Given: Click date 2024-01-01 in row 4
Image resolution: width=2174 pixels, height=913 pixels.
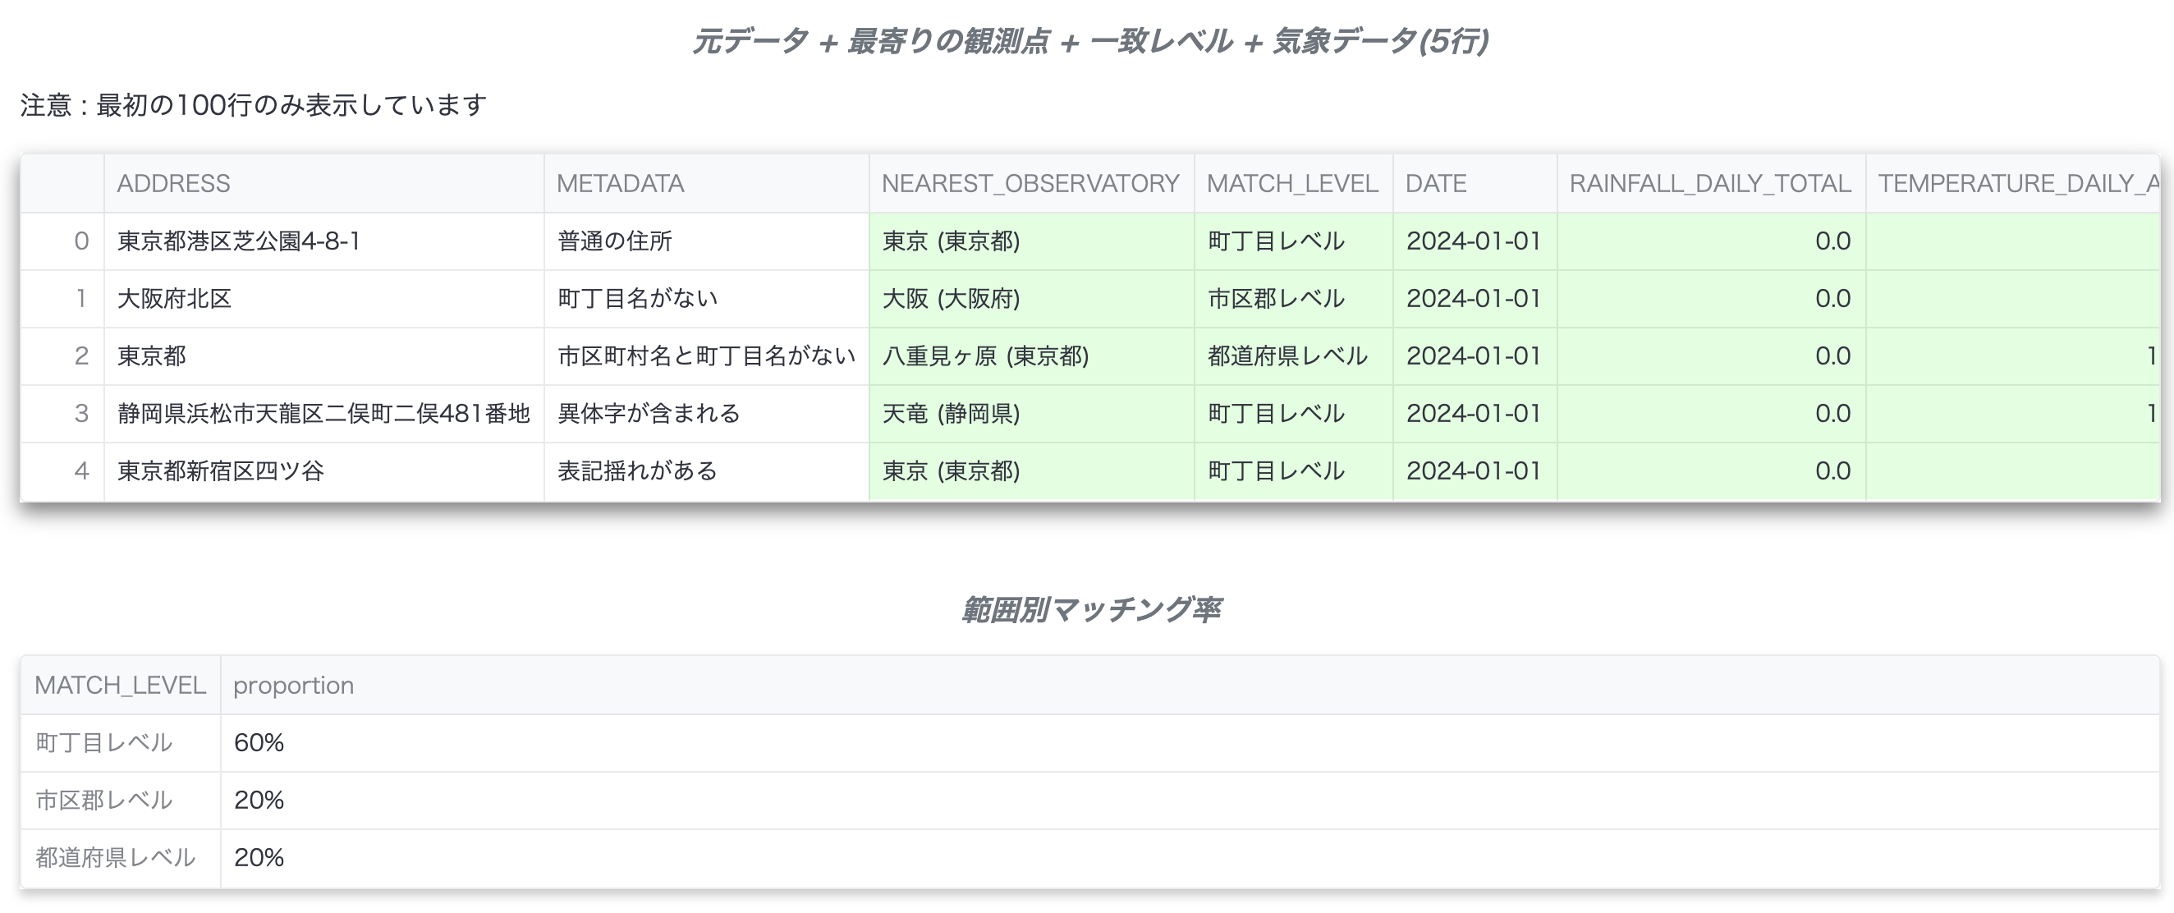Looking at the screenshot, I should (x=1475, y=470).
